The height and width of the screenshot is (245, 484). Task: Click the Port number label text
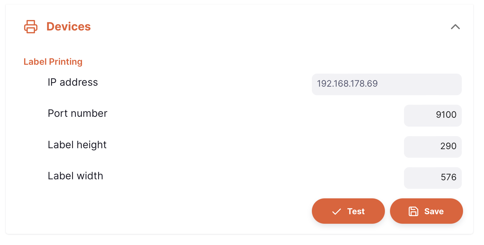77,114
